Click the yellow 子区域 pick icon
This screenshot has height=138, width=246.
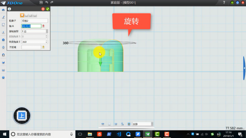click(43, 47)
